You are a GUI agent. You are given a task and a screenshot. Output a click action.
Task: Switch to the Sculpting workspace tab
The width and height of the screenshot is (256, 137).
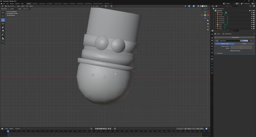click(x=42, y=4)
